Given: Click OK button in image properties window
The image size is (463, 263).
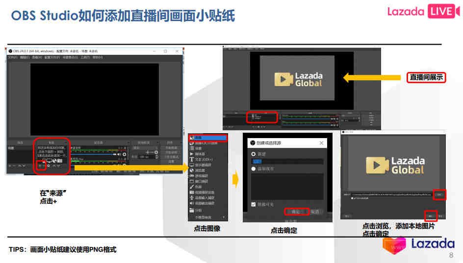Looking at the screenshot, I should (x=431, y=216).
